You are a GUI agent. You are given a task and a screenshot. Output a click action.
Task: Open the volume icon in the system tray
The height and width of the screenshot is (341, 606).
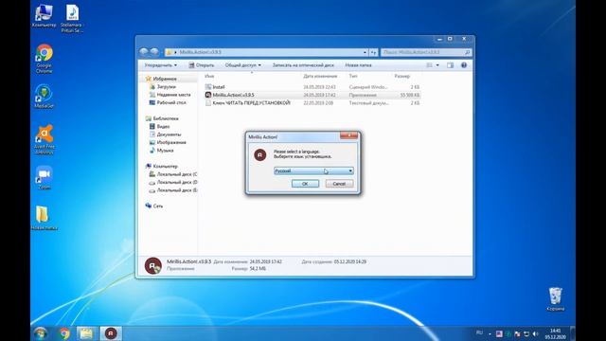click(x=535, y=333)
